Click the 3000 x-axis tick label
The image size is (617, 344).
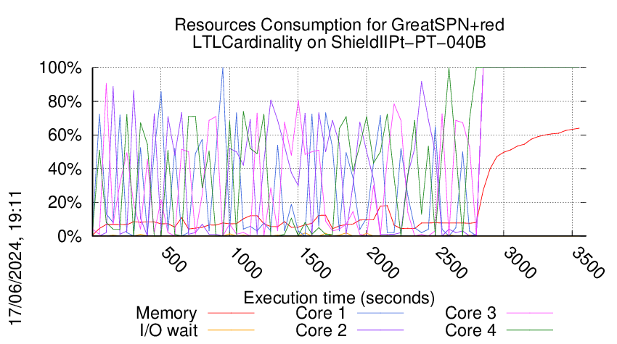[520, 263]
